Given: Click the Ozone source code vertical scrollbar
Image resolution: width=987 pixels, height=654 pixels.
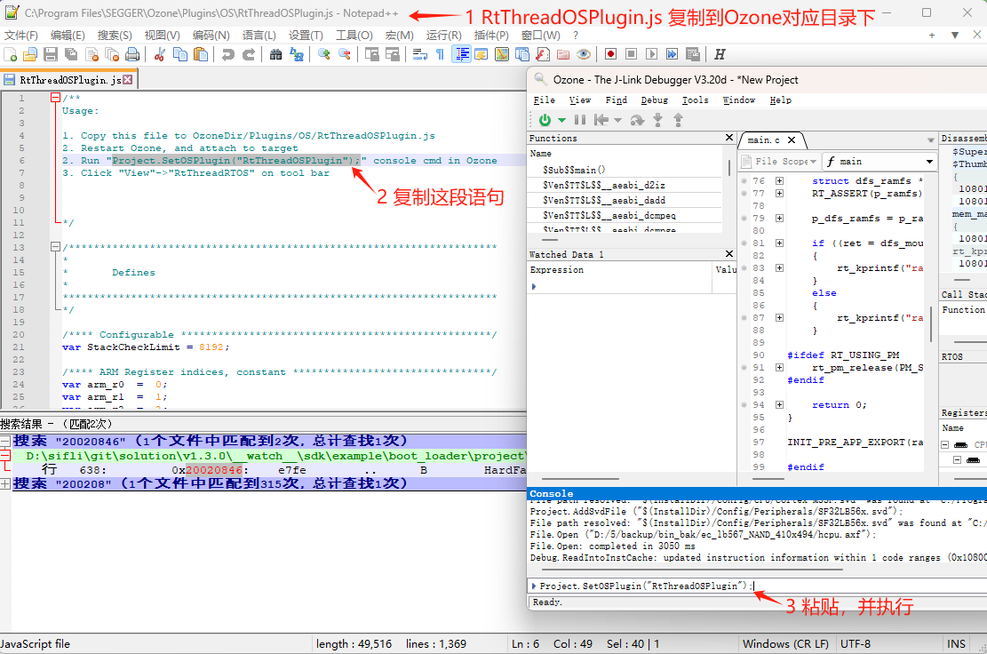Looking at the screenshot, I should (x=931, y=323).
